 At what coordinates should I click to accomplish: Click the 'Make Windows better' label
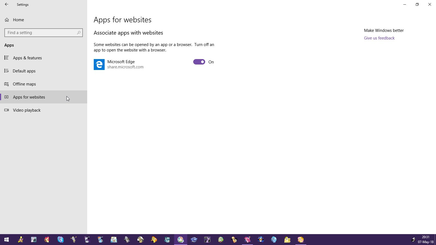click(x=384, y=30)
